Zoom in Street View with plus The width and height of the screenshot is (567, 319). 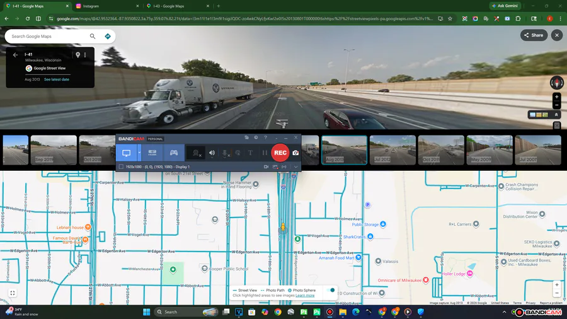pyautogui.click(x=557, y=96)
